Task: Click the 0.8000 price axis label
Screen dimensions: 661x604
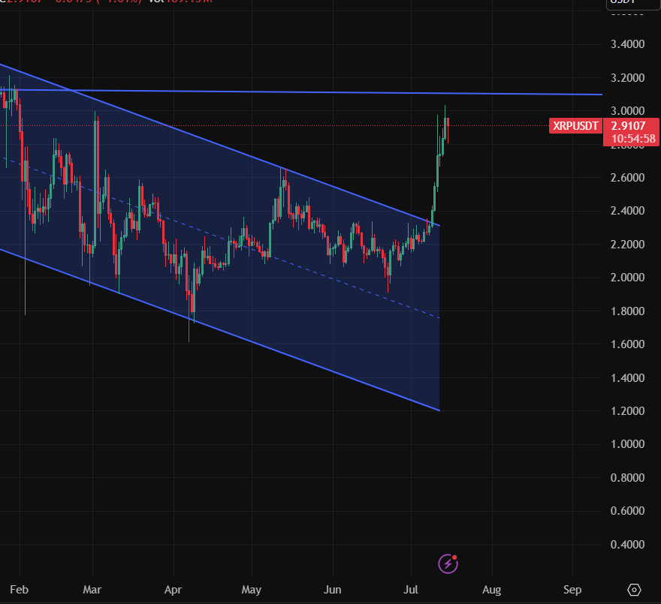Action: point(628,478)
